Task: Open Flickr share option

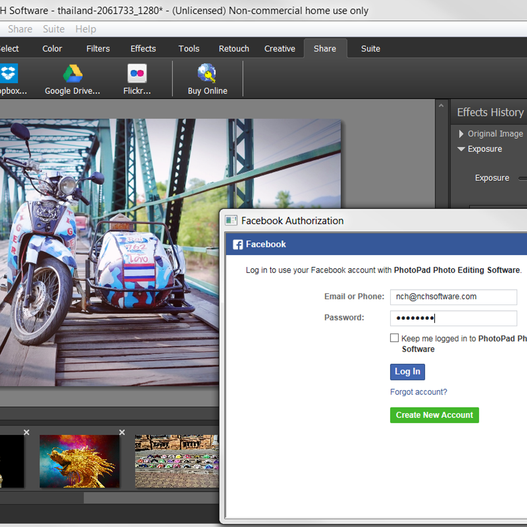Action: click(137, 79)
